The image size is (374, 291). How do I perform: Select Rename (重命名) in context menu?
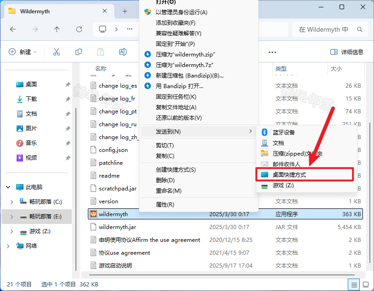pos(169,191)
